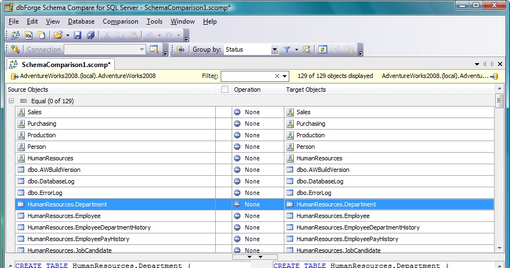This screenshot has height=268, width=510.
Task: Open the File menu
Action: pyautogui.click(x=14, y=21)
